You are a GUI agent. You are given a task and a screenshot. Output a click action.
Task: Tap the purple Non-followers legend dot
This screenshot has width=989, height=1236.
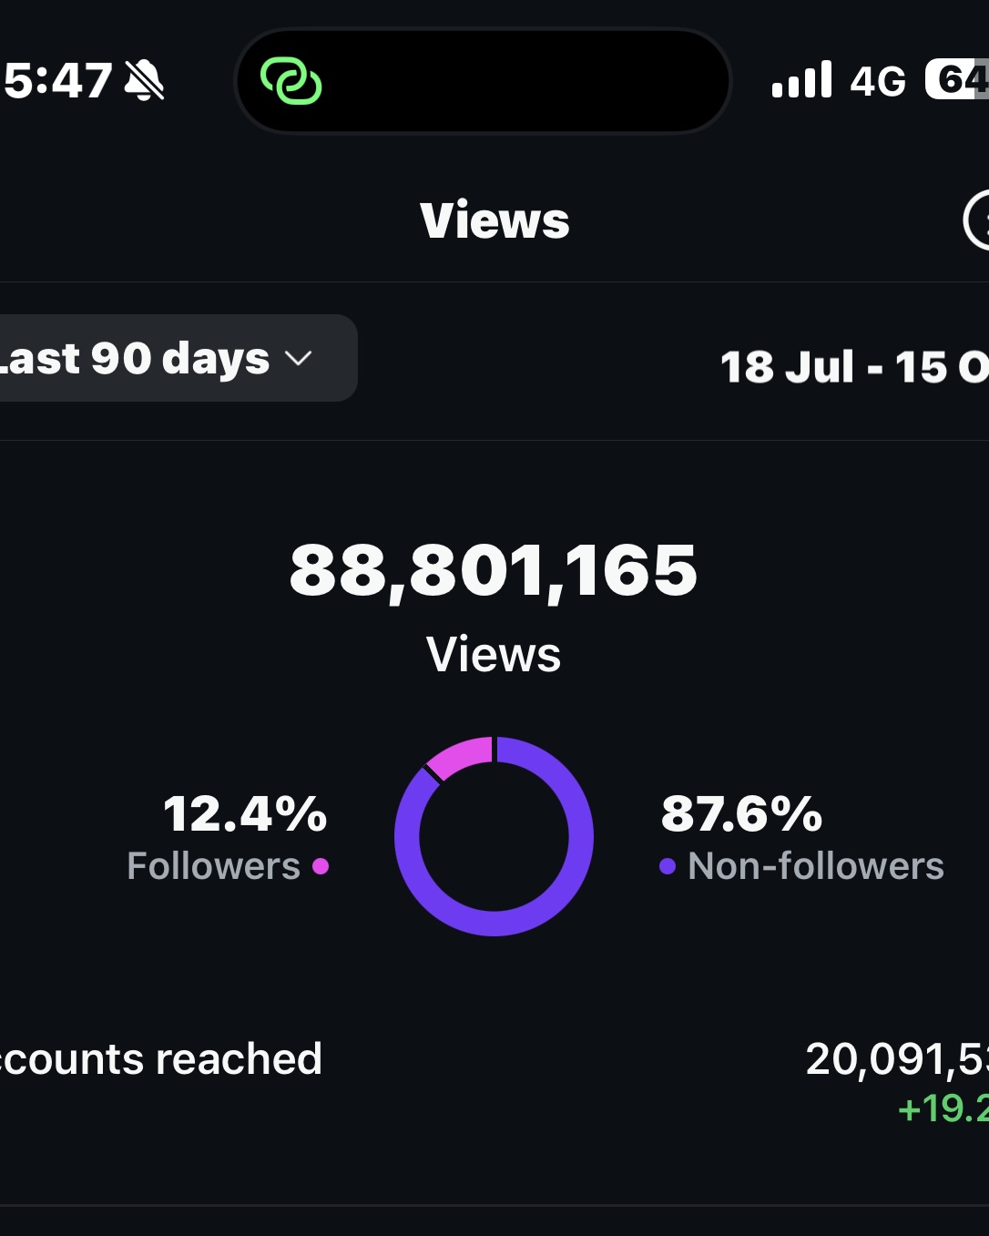click(x=668, y=866)
